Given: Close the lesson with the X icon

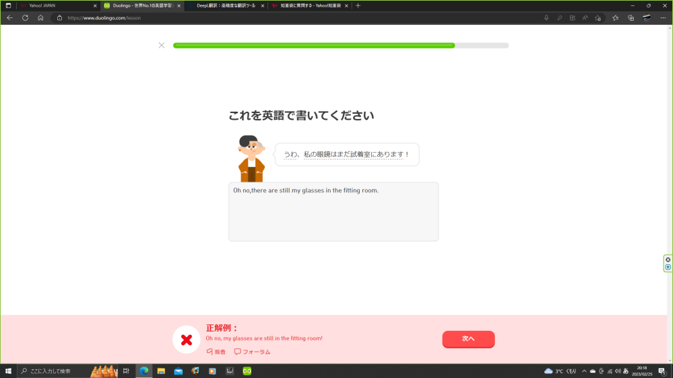Looking at the screenshot, I should pos(161,46).
